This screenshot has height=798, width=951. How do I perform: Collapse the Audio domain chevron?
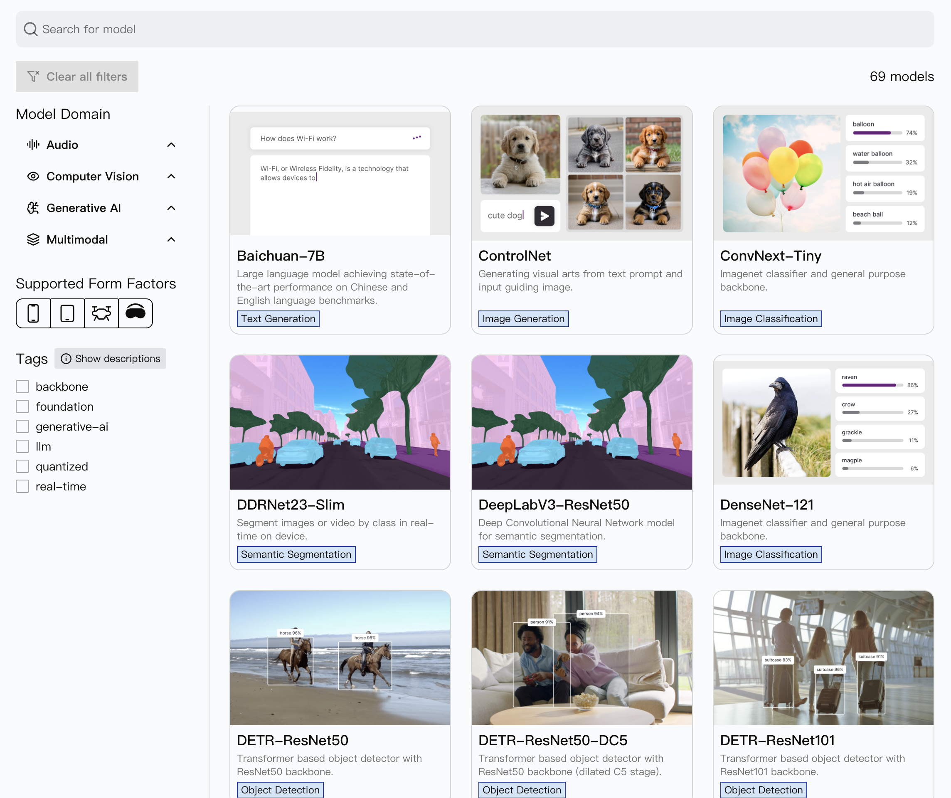(x=171, y=145)
